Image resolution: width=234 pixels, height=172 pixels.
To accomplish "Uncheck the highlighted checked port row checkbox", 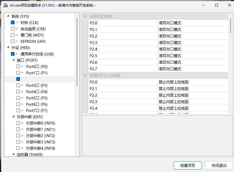I will pos(18,79).
